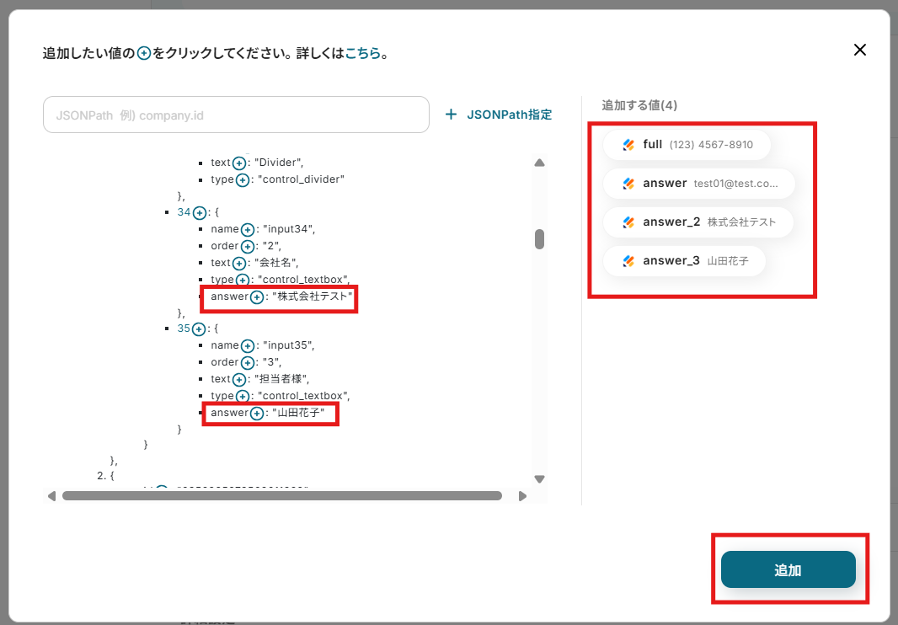The height and width of the screenshot is (625, 898).
Task: Select the "answer_3 山田花子" chip
Action: click(684, 261)
